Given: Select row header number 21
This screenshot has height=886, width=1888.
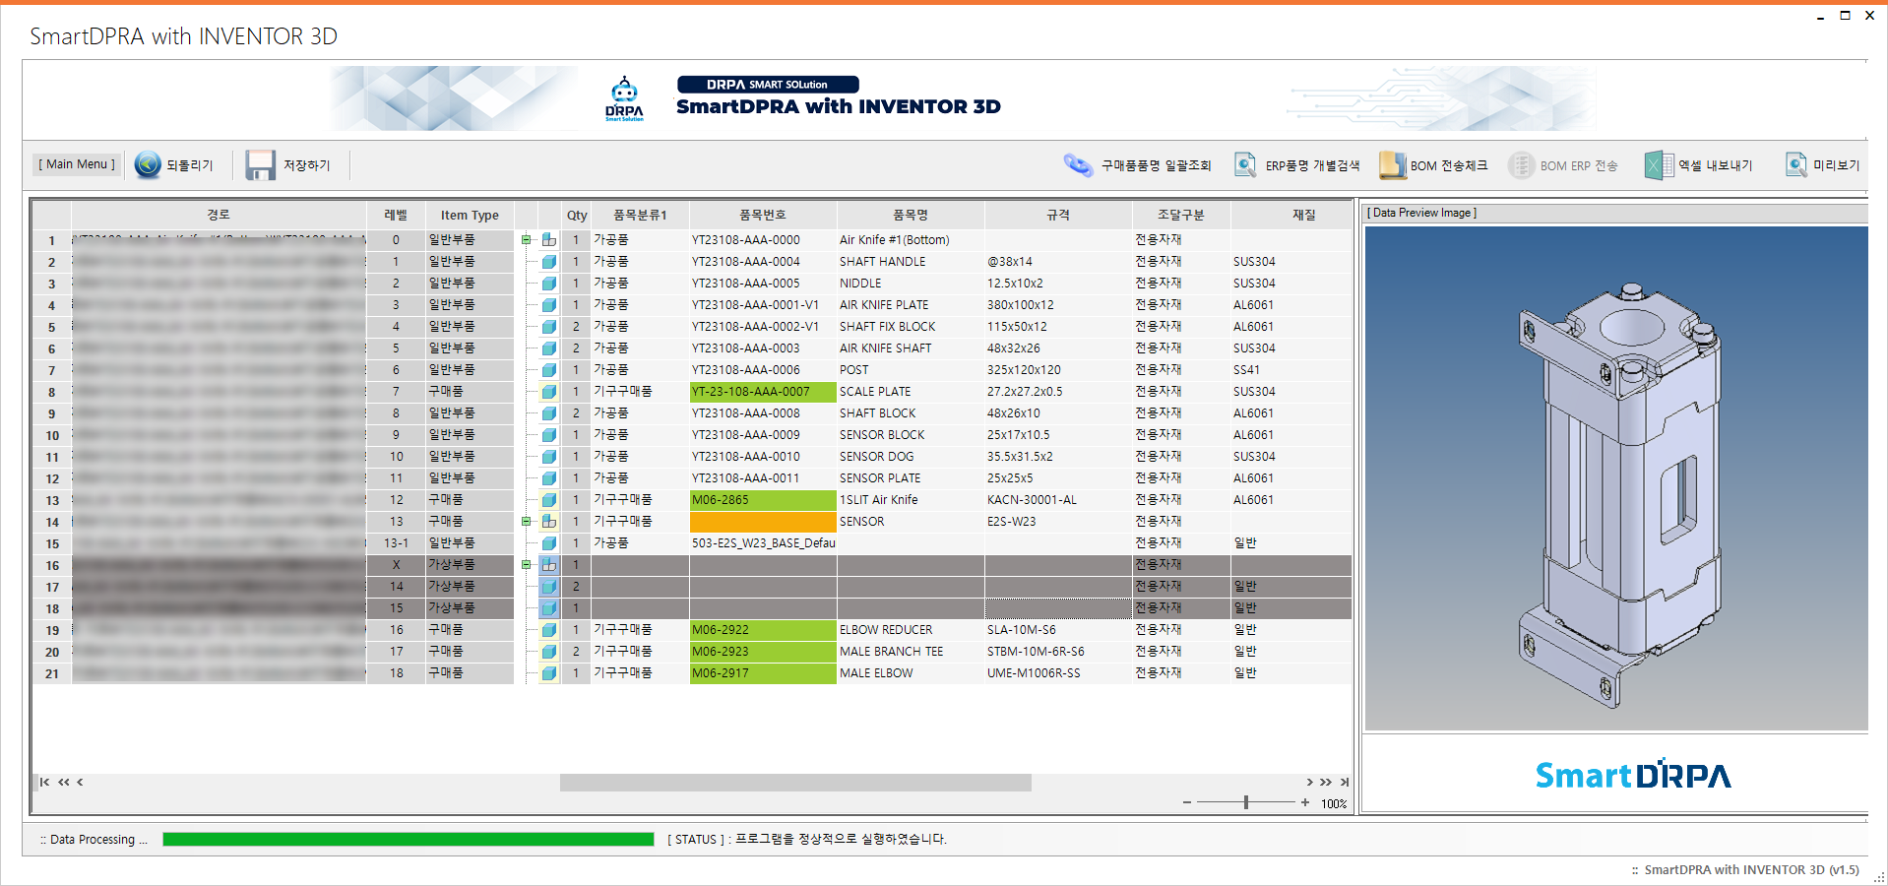Looking at the screenshot, I should click(52, 673).
